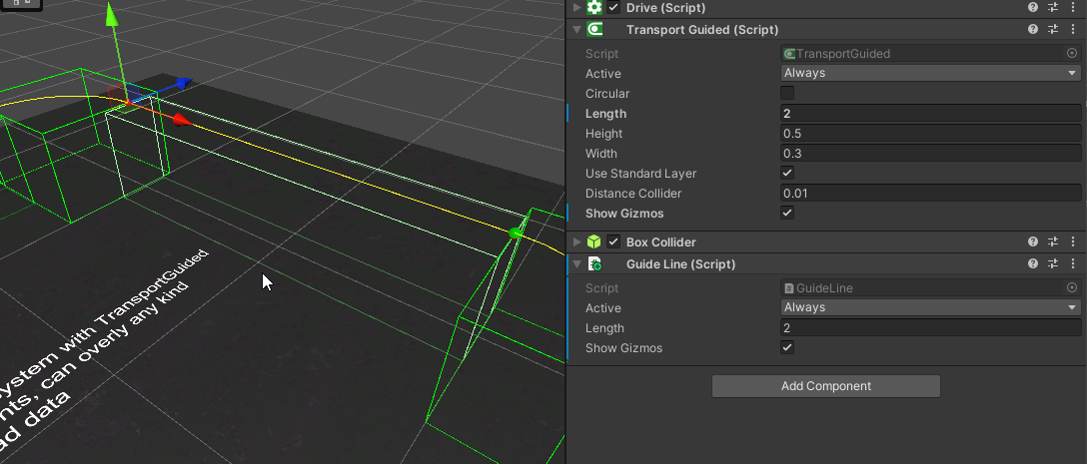Screen dimensions: 1087x464
Task: Open the Active dropdown in Transport Guided
Action: [930, 73]
